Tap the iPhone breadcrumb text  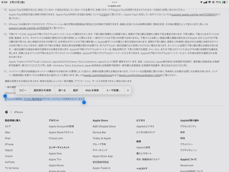(18, 112)
